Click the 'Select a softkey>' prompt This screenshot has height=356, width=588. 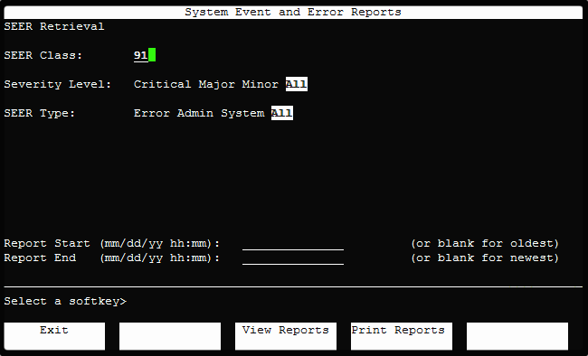point(65,301)
